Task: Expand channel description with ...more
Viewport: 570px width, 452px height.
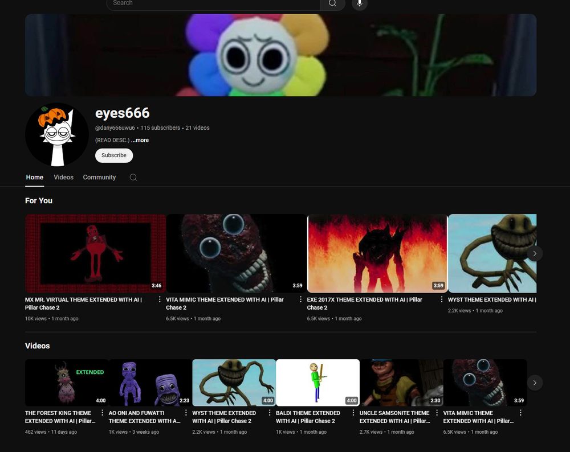Action: click(140, 140)
